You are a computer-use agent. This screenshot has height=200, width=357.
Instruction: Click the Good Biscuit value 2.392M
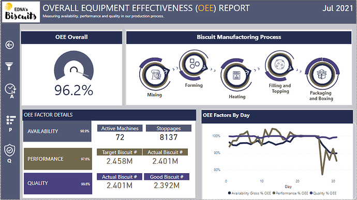[x=167, y=186]
